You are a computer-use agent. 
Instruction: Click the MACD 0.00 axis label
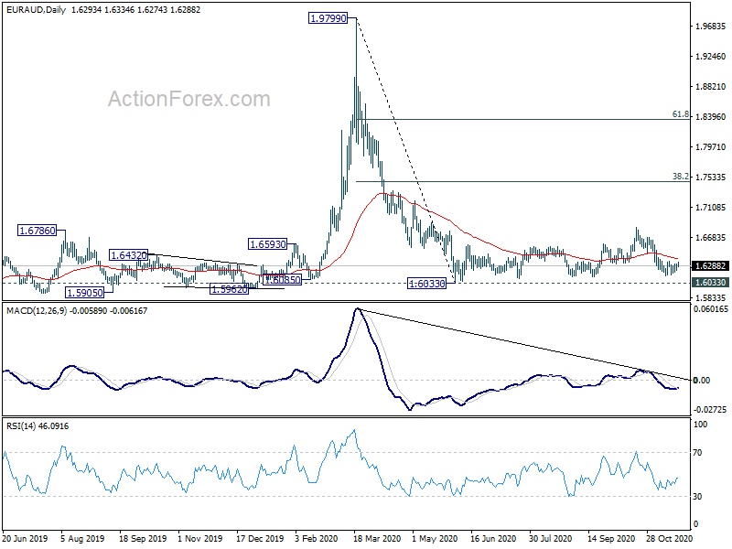[702, 380]
